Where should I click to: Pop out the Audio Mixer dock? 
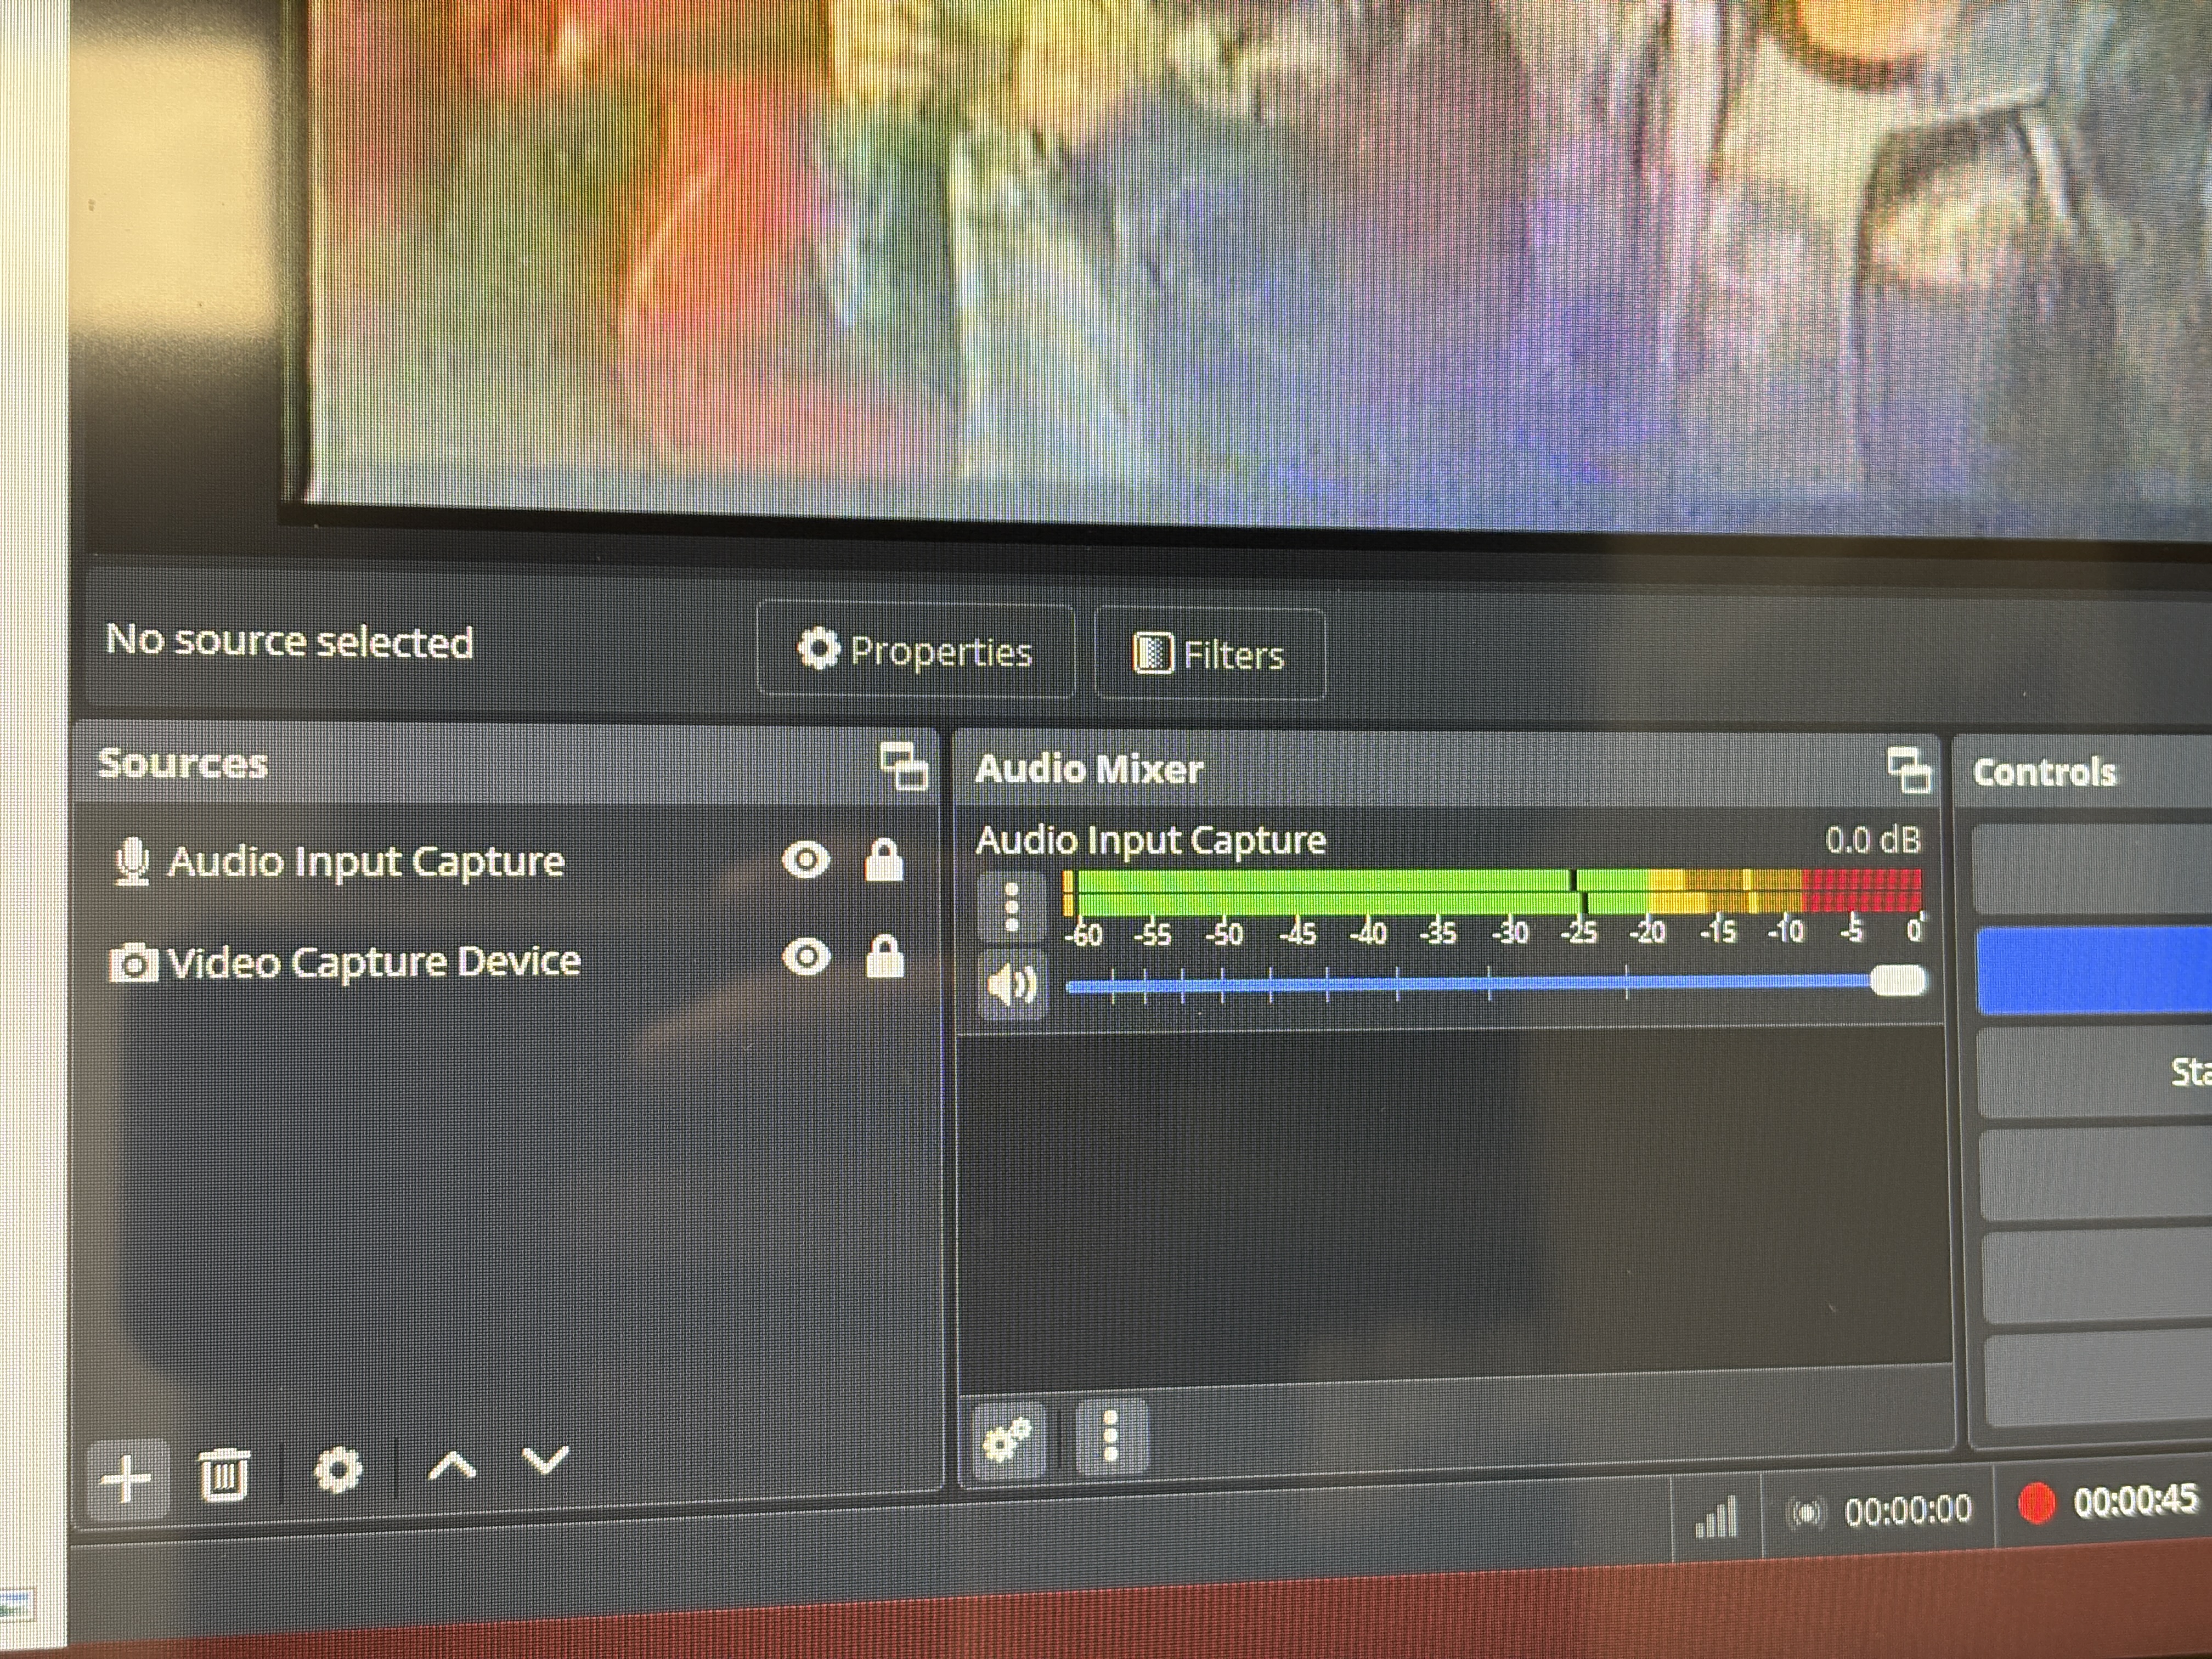tap(1909, 771)
